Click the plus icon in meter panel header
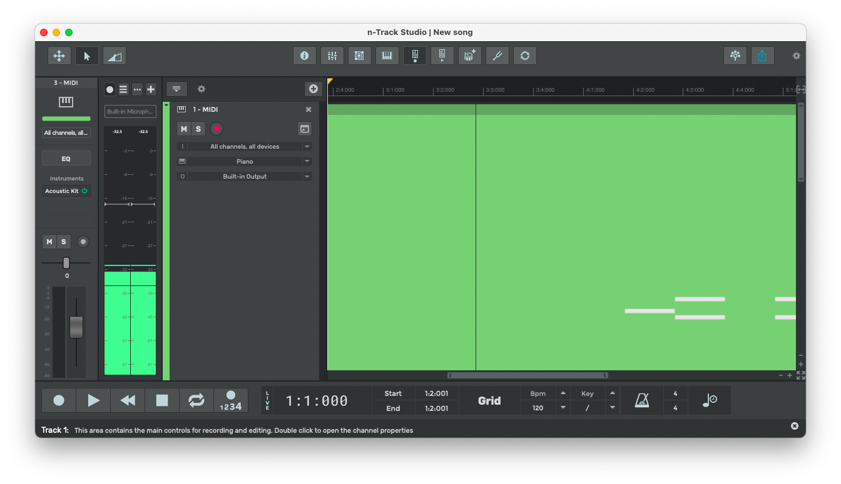This screenshot has height=484, width=841. pos(151,89)
